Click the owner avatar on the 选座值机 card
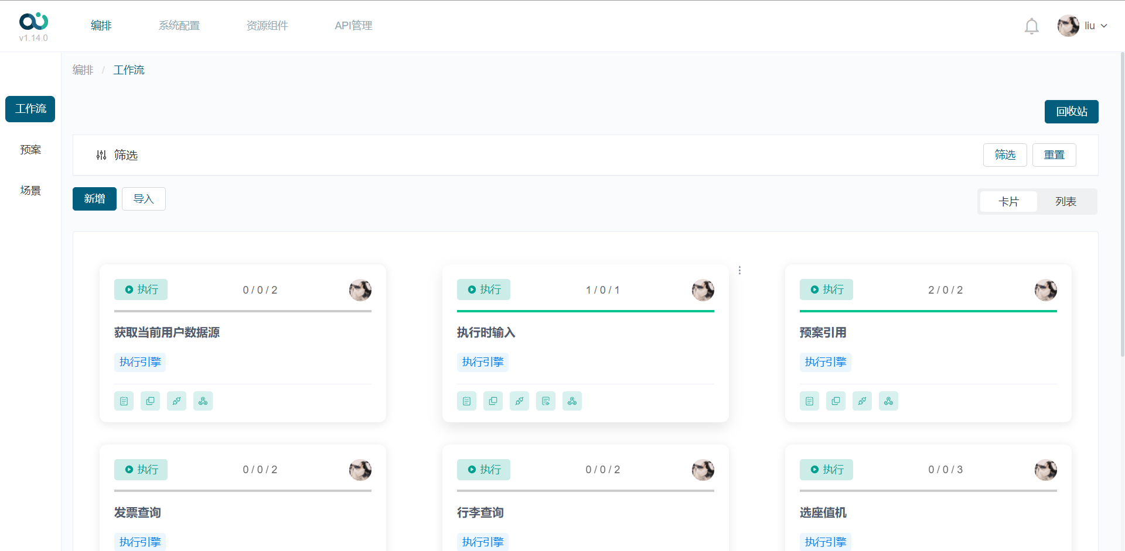 point(1046,470)
